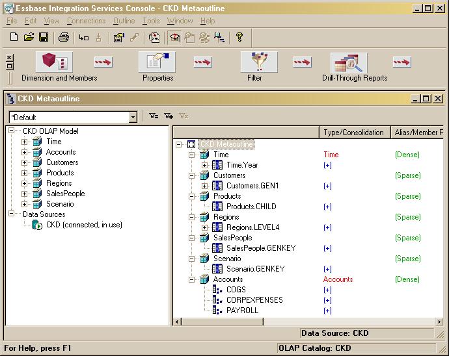
Task: Open the Connections menu
Action: tap(86, 21)
